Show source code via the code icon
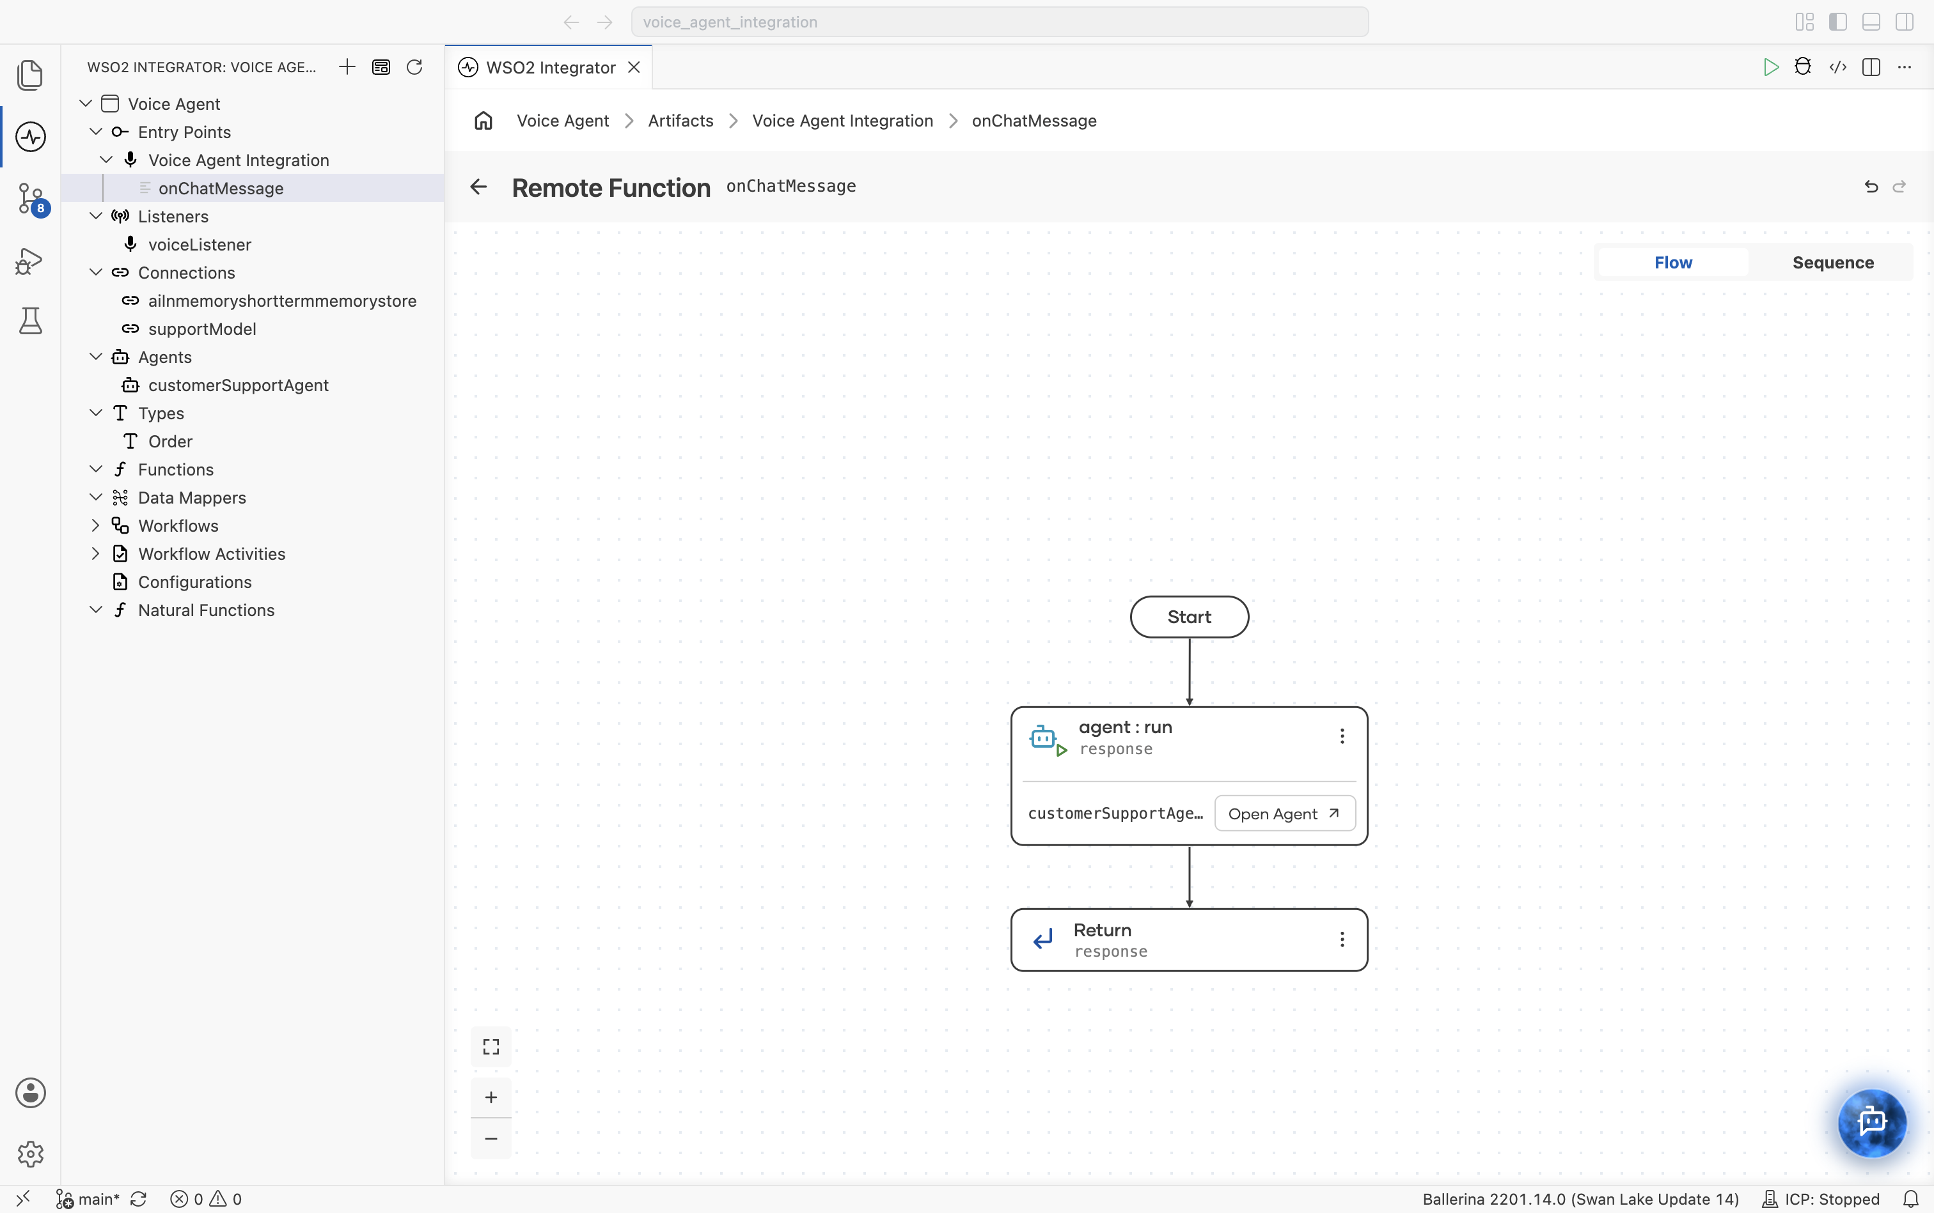The image size is (1934, 1213). click(1837, 66)
